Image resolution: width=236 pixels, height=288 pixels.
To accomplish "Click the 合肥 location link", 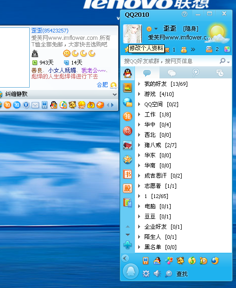I will [x=102, y=85].
